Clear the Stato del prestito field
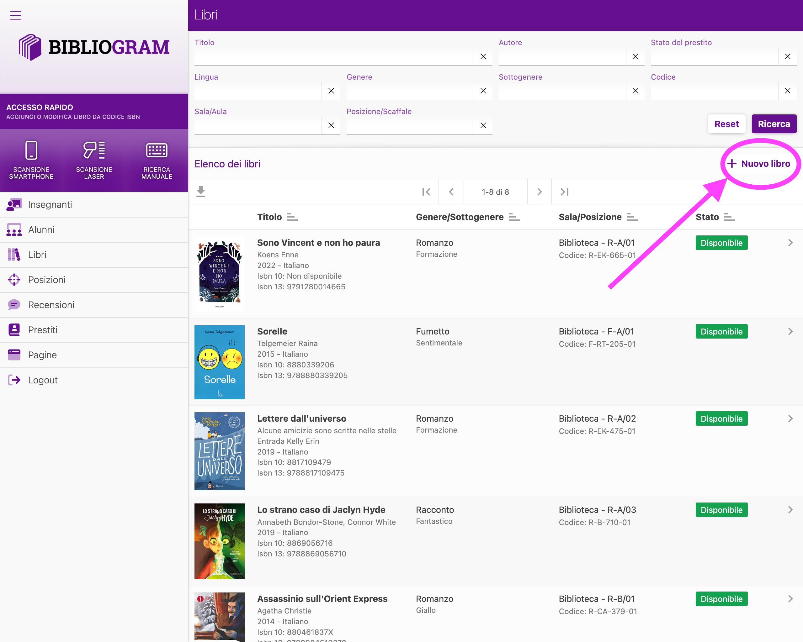The image size is (803, 642). coord(787,56)
